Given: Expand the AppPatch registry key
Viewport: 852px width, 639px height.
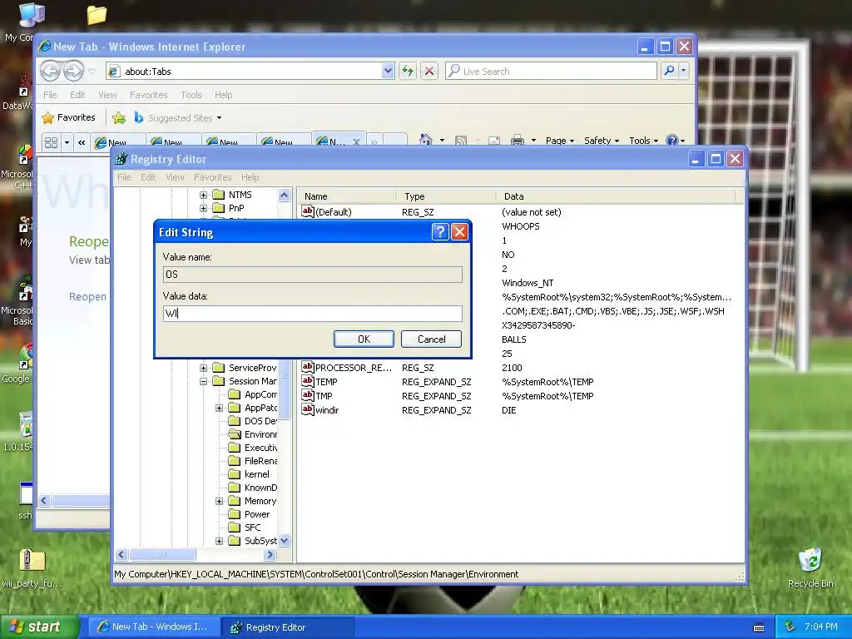Looking at the screenshot, I should 219,408.
